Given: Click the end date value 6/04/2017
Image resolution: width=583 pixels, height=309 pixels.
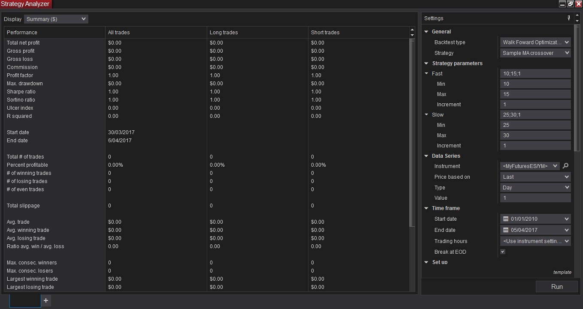Looking at the screenshot, I should coord(120,141).
